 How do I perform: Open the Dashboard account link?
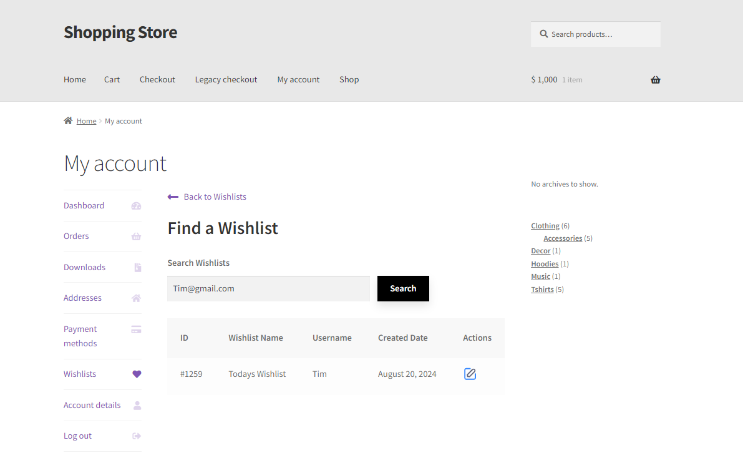pyautogui.click(x=84, y=205)
